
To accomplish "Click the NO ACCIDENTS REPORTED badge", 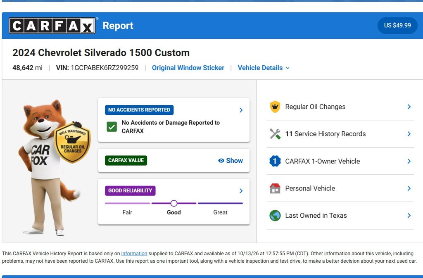I will [x=139, y=110].
